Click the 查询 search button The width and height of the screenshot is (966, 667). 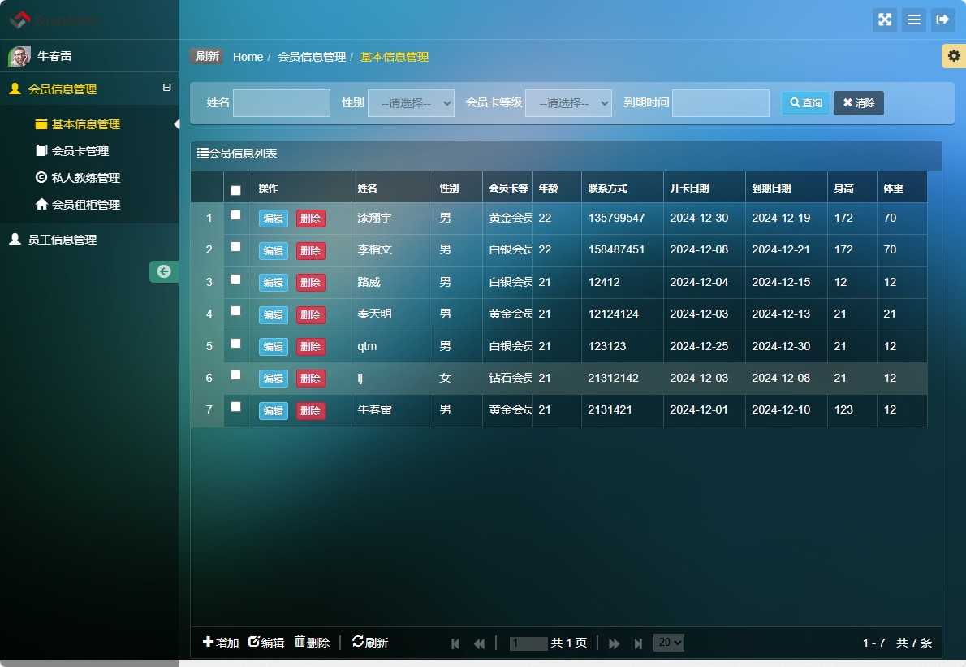tap(805, 103)
